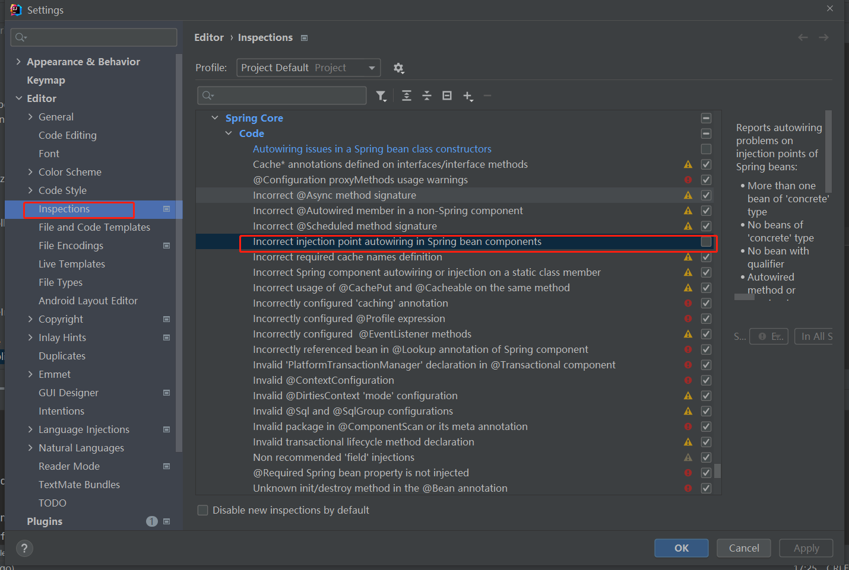This screenshot has width=849, height=570.
Task: Expand the Code Style node
Action: tap(30, 190)
